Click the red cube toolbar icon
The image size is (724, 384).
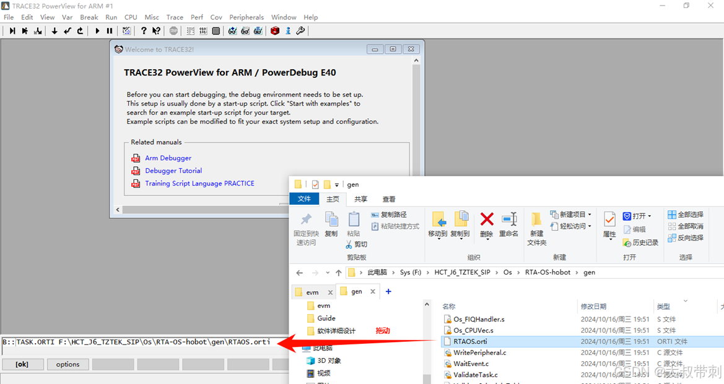pos(275,31)
